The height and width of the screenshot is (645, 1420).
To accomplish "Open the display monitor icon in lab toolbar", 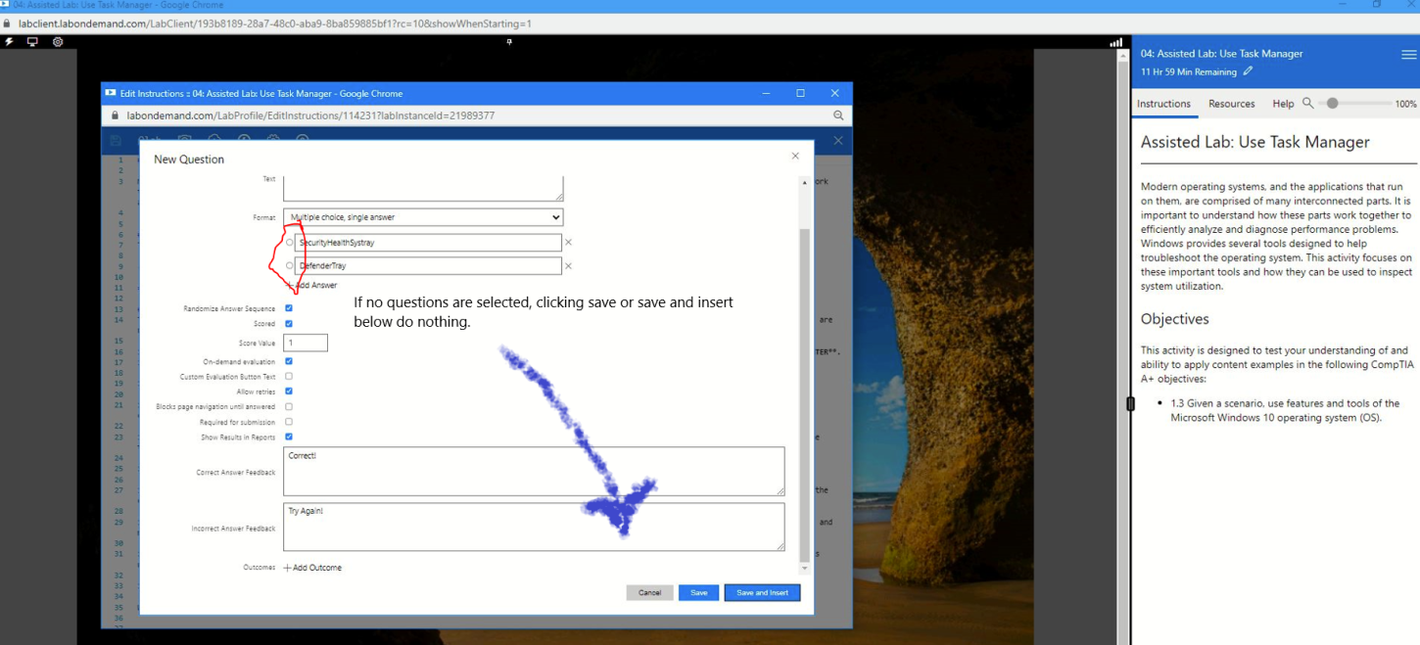I will pos(32,42).
